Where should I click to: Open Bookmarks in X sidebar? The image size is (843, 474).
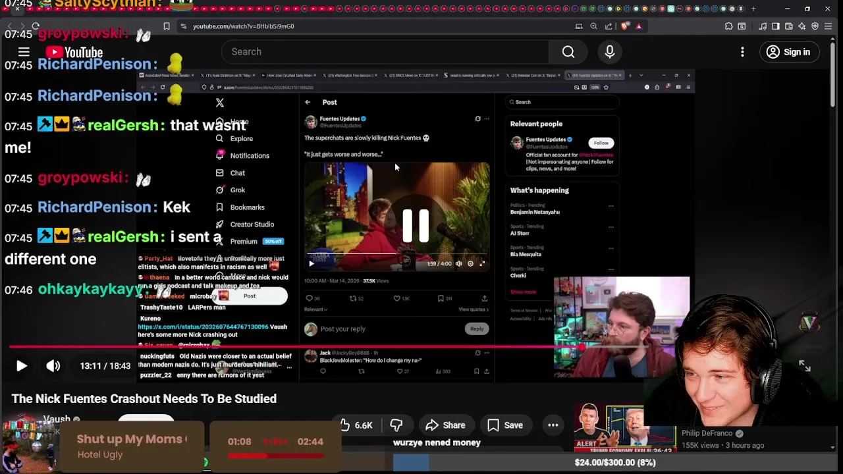point(240,207)
